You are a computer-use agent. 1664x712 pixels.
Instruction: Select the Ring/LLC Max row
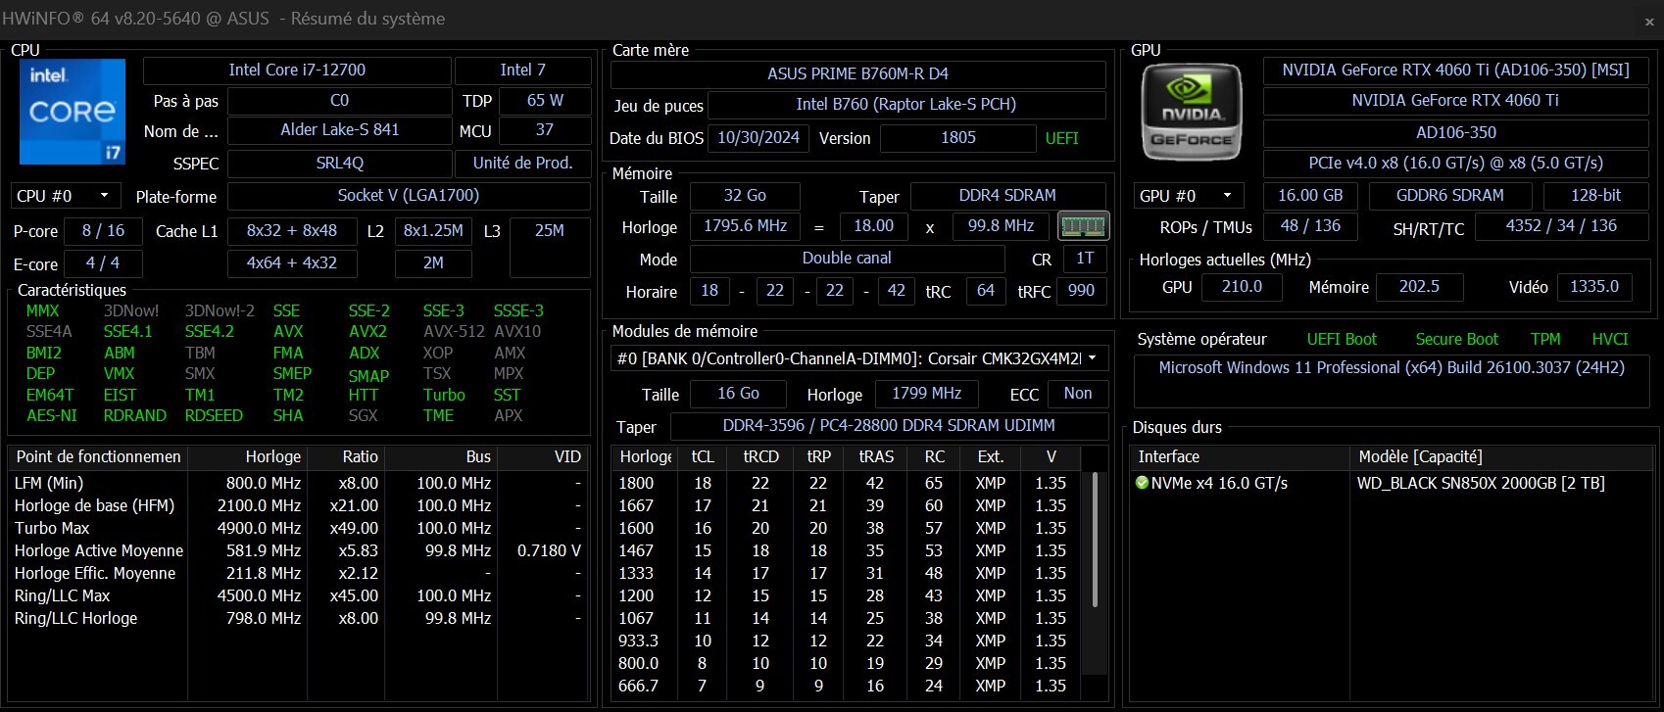298,595
